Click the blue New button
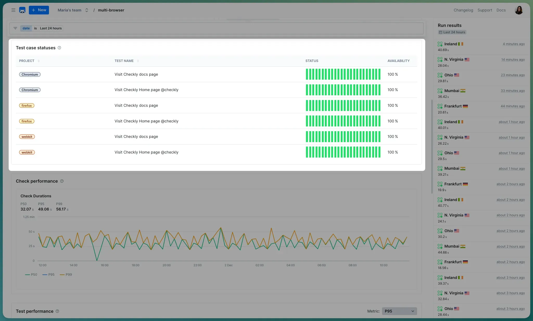Viewport: 533px width, 321px height. point(39,10)
